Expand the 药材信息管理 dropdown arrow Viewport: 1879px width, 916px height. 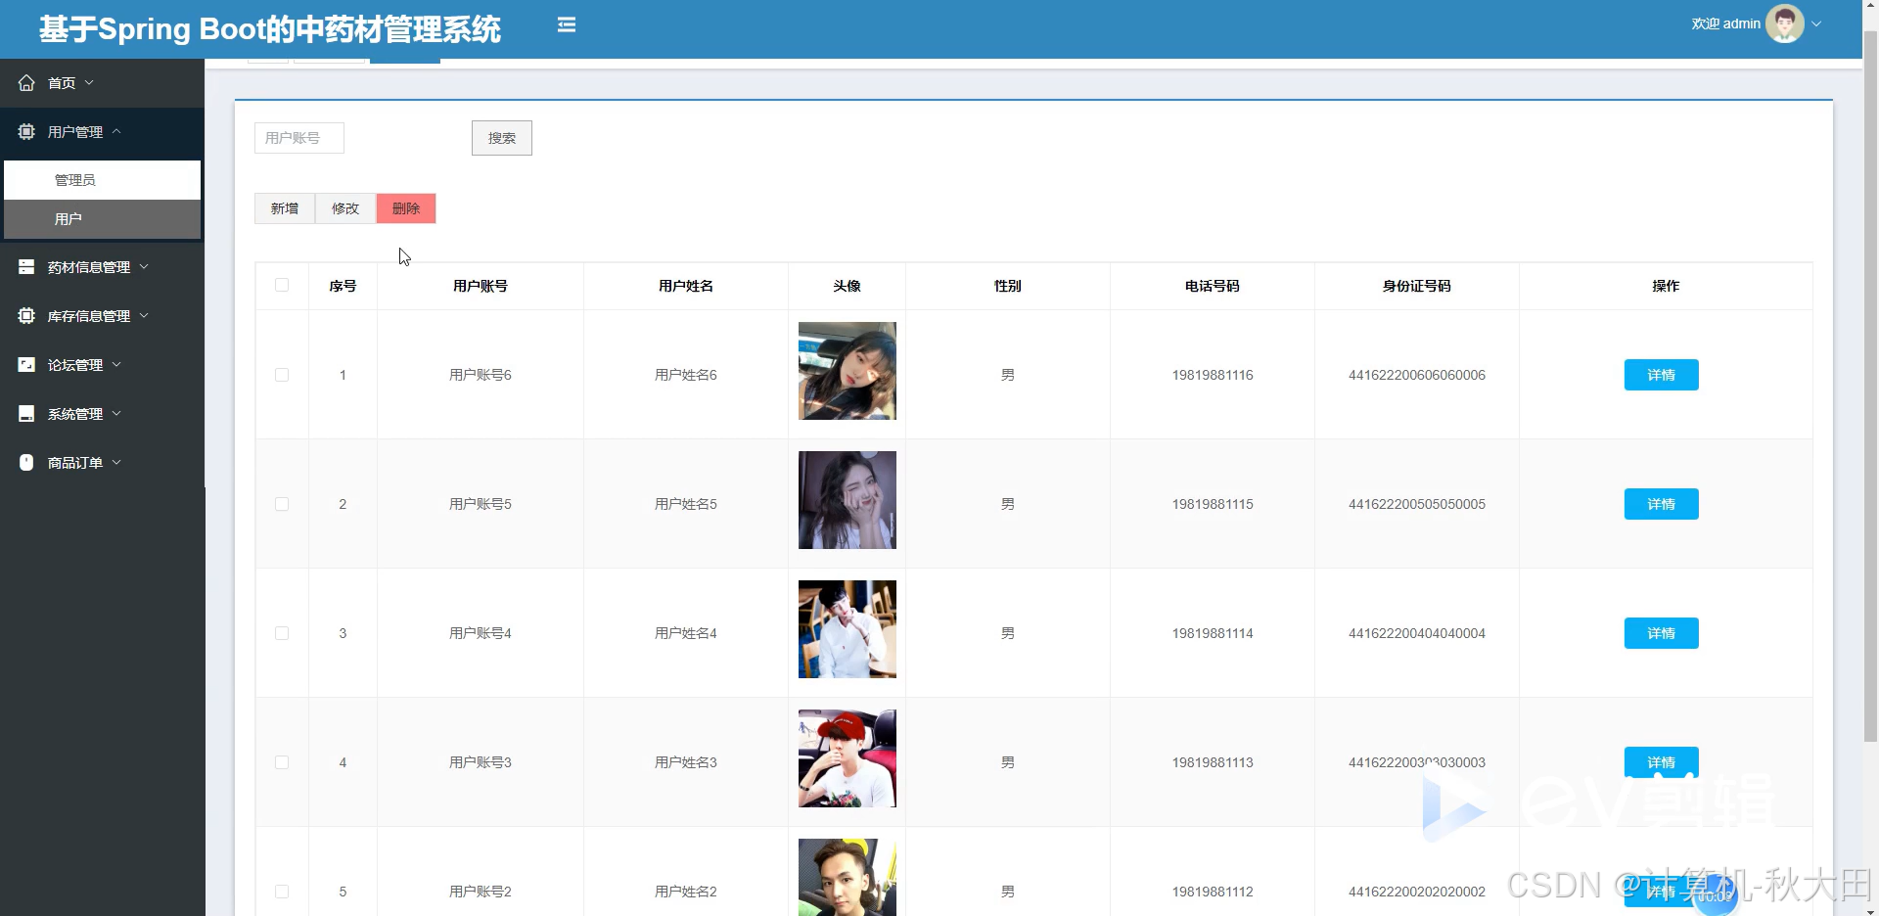click(145, 266)
